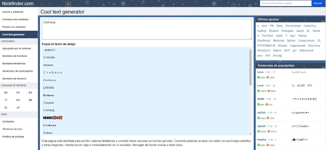Viewport: 326px width, 150px height.
Task: Switch interface language to EN
Action: click(x=6, y=93)
